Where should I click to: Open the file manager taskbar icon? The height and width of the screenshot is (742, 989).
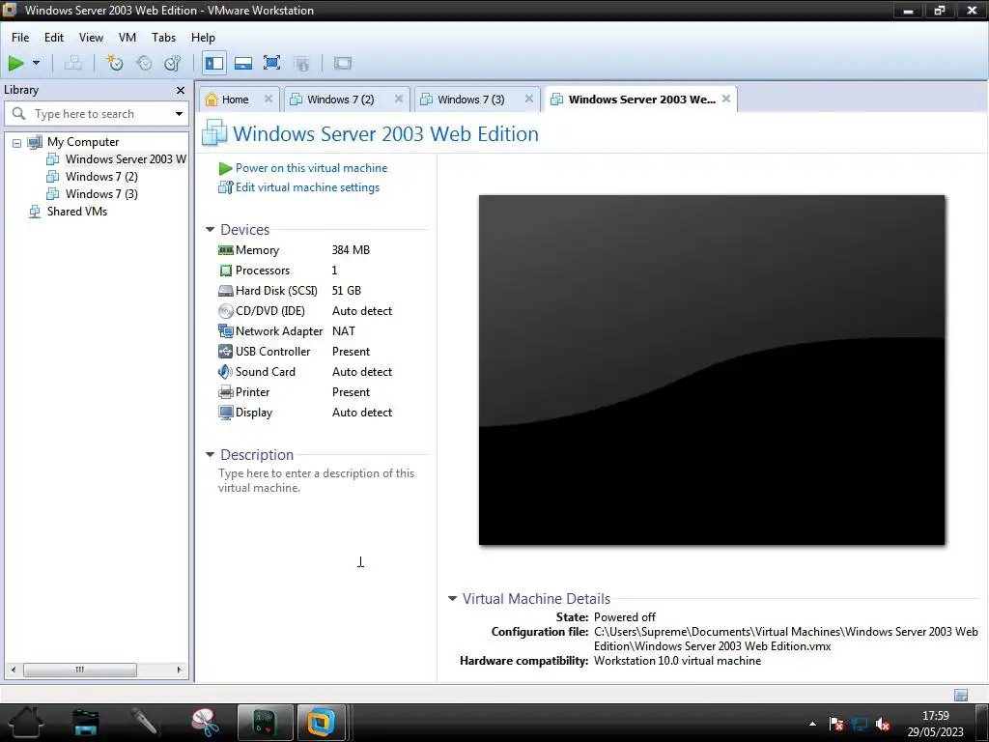(86, 723)
